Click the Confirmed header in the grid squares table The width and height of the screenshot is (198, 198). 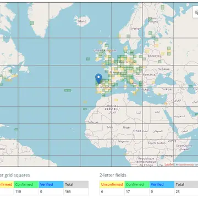(26, 184)
